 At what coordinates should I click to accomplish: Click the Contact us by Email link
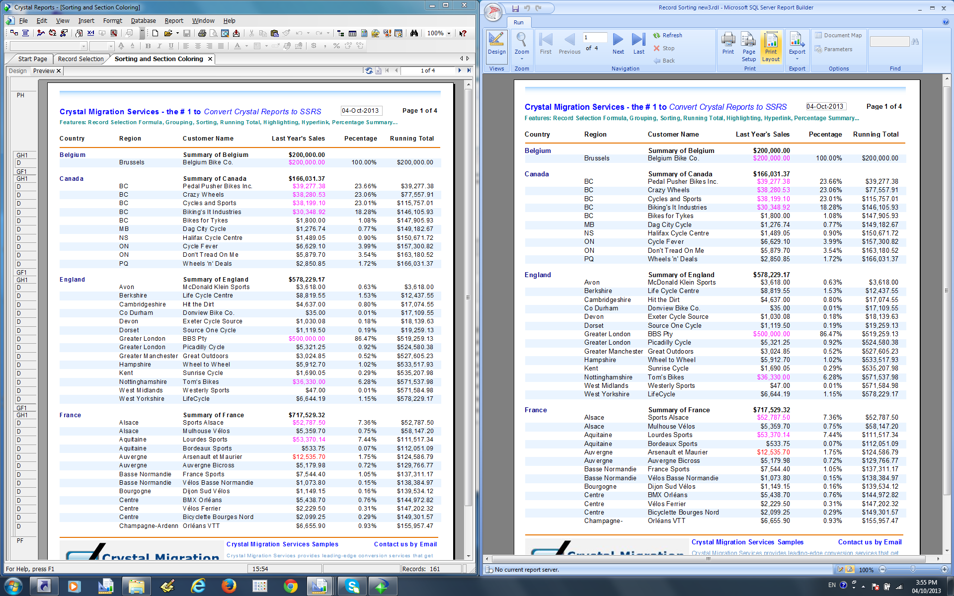point(405,544)
